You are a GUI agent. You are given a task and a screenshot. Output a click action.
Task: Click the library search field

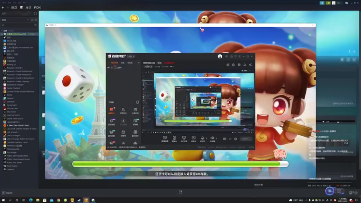[x=17, y=25]
